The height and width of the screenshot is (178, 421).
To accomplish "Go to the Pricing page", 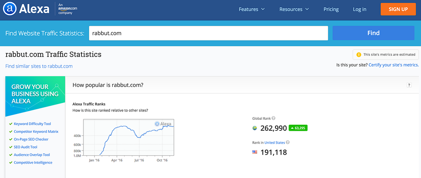I will [x=331, y=9].
